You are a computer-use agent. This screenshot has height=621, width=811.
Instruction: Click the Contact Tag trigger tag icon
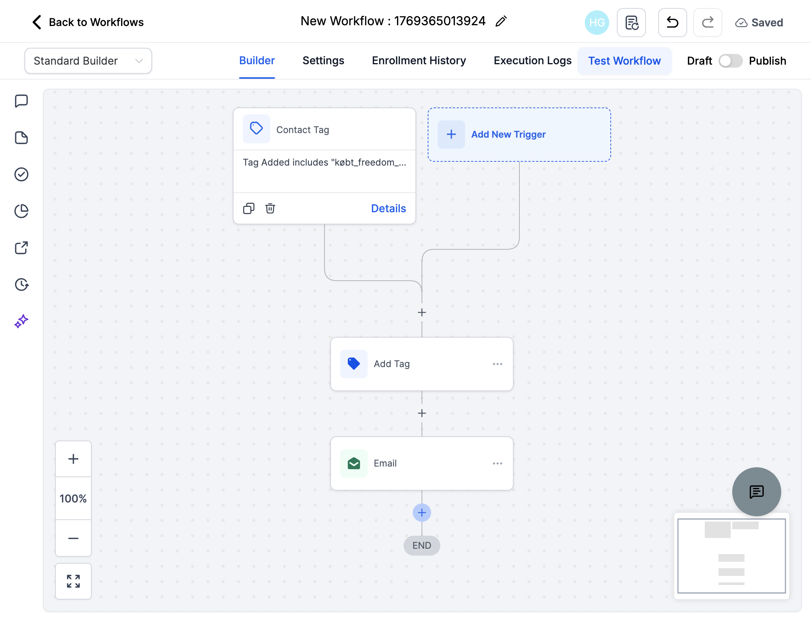256,129
